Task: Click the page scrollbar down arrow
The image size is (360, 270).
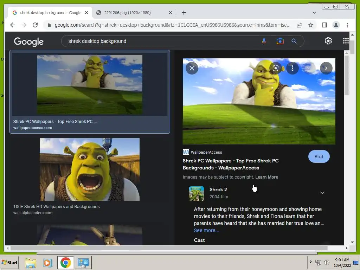Action: pos(352,242)
